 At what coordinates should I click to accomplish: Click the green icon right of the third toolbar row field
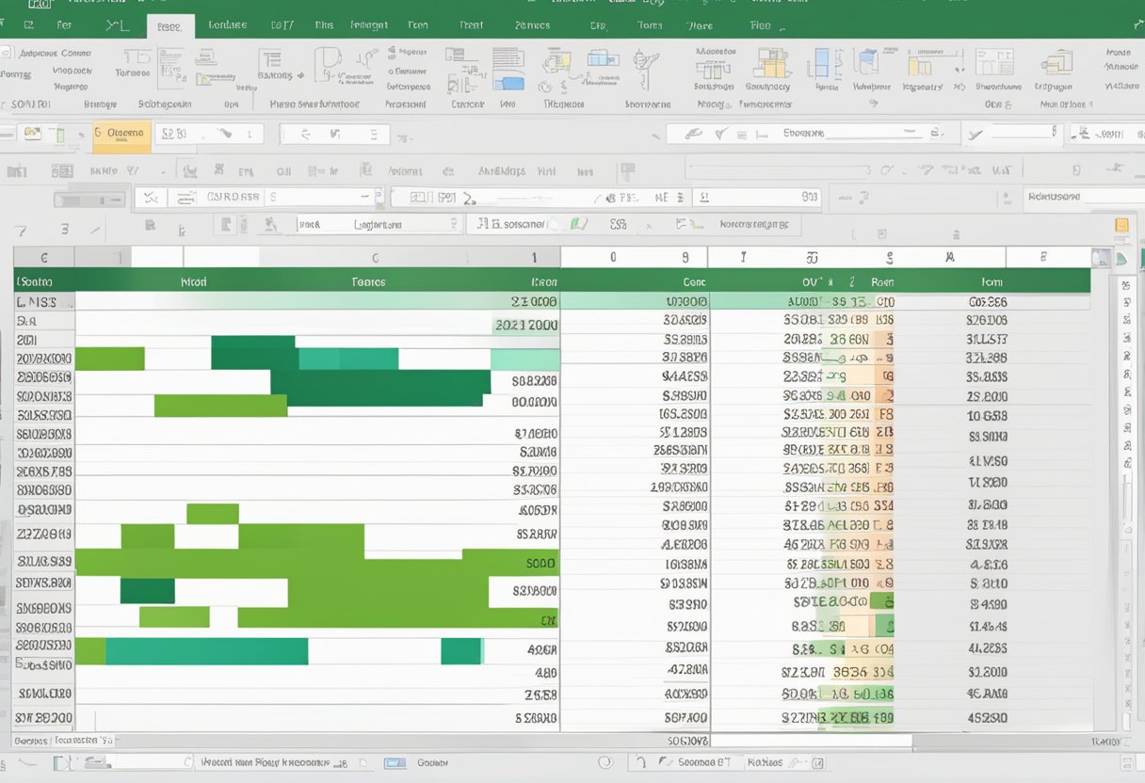click(579, 224)
